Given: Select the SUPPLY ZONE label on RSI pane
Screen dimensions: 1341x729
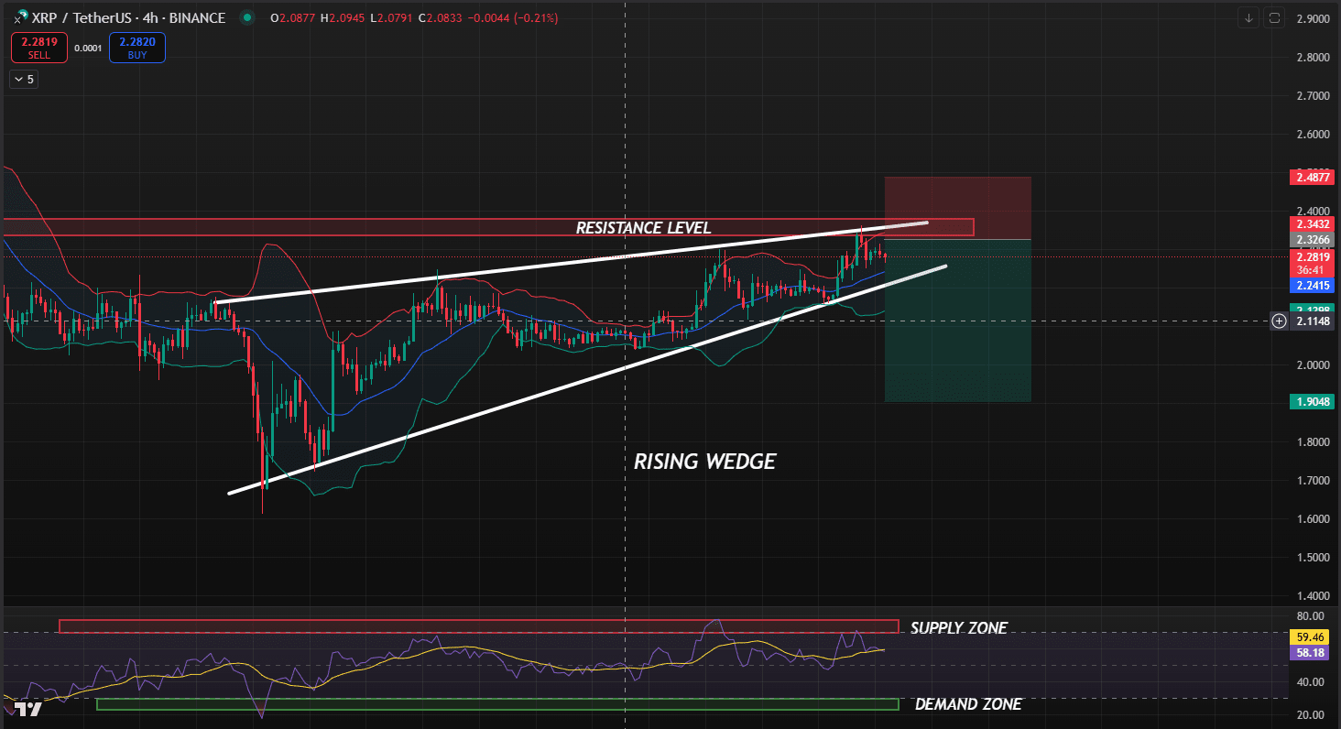Looking at the screenshot, I should 958,628.
